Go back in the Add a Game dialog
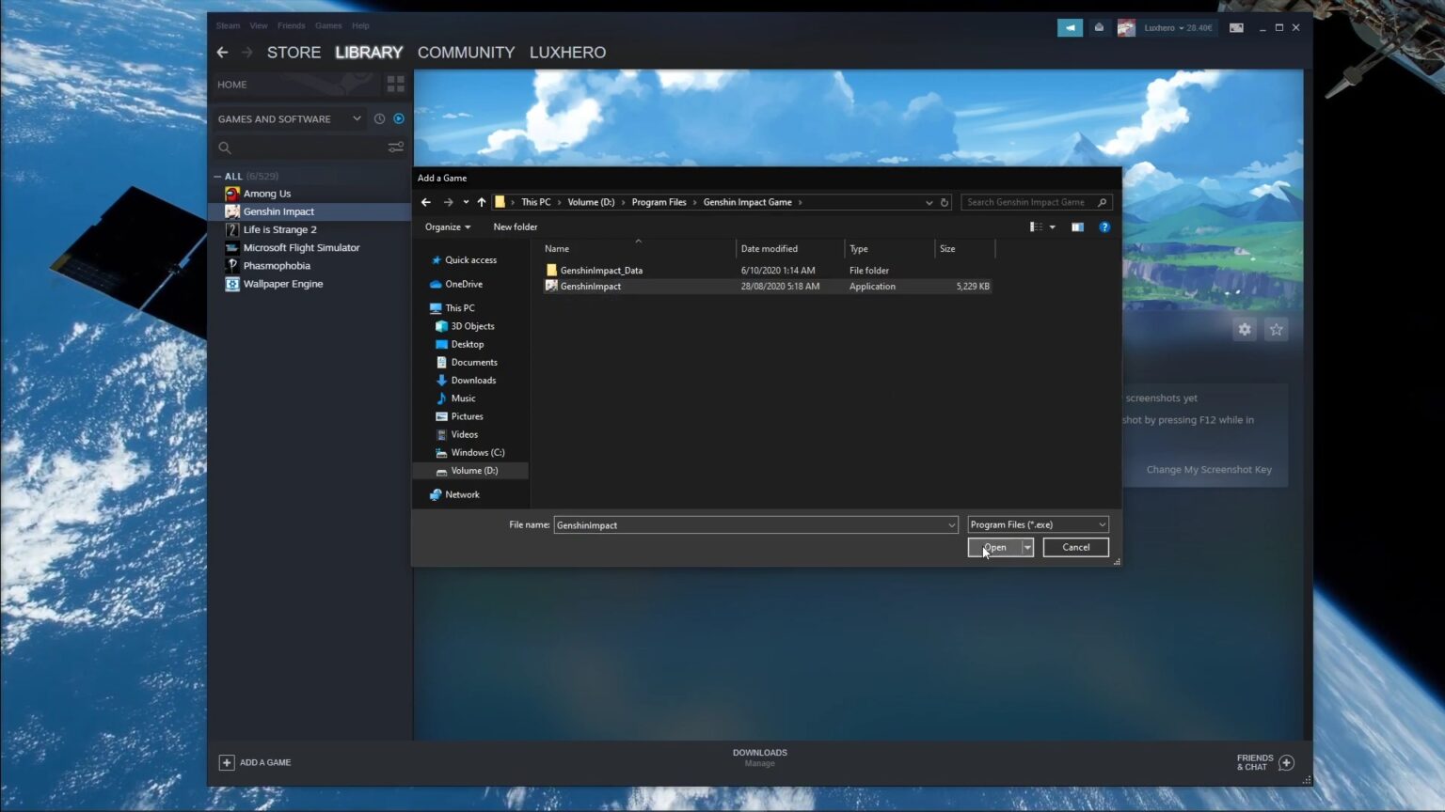1445x812 pixels. coord(426,202)
